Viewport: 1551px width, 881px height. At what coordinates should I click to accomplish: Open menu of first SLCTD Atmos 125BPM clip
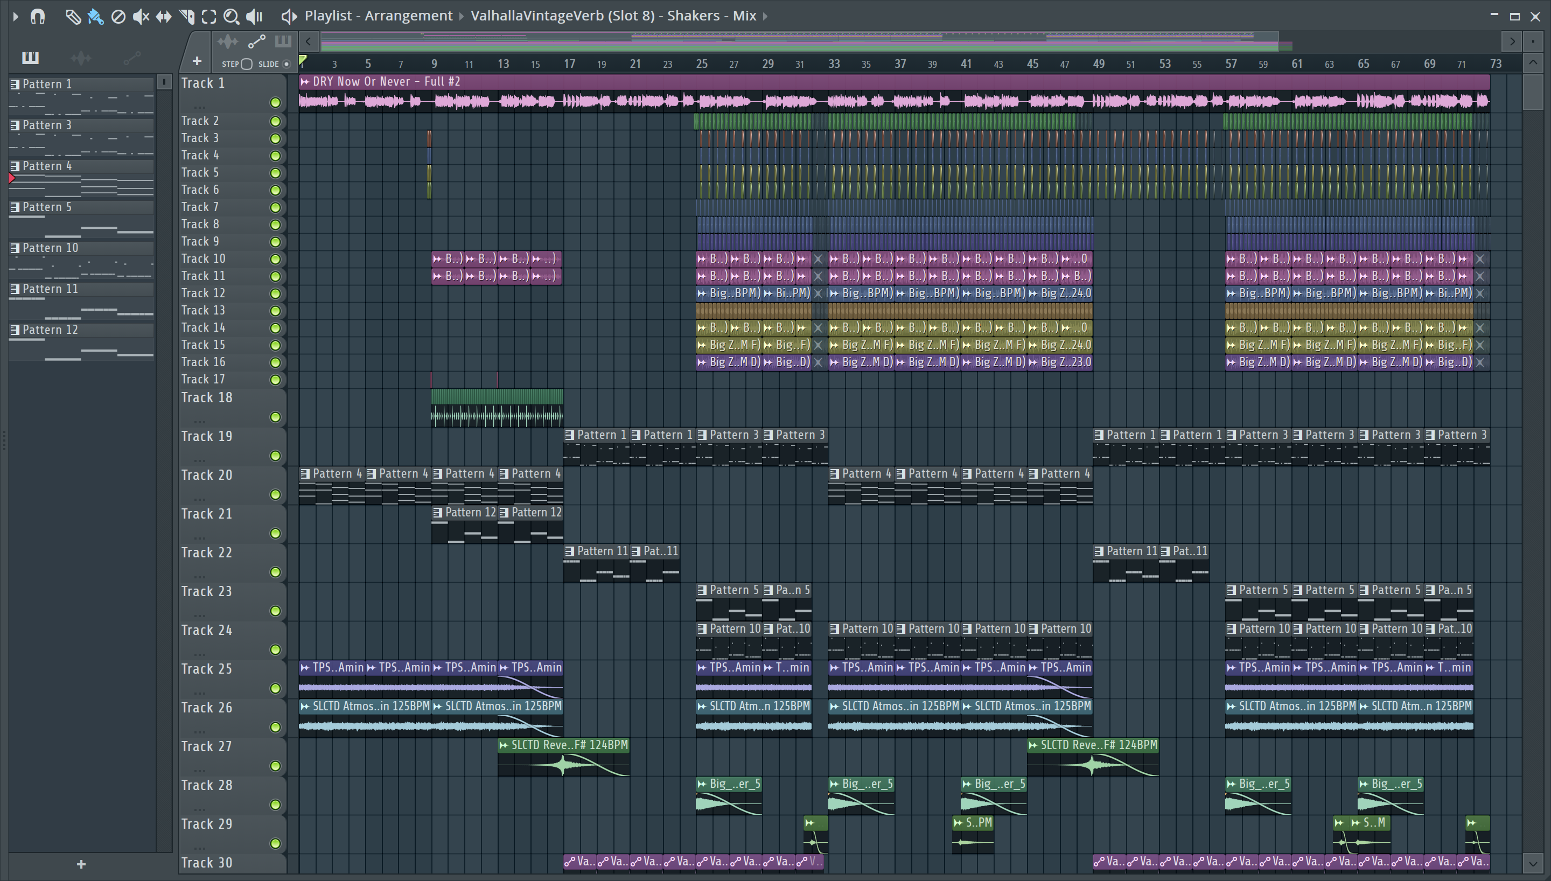305,706
